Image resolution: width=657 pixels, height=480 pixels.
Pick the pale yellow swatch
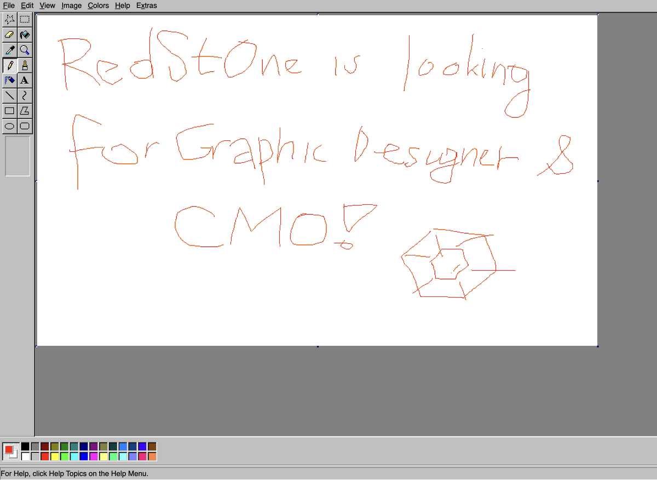[x=104, y=456]
